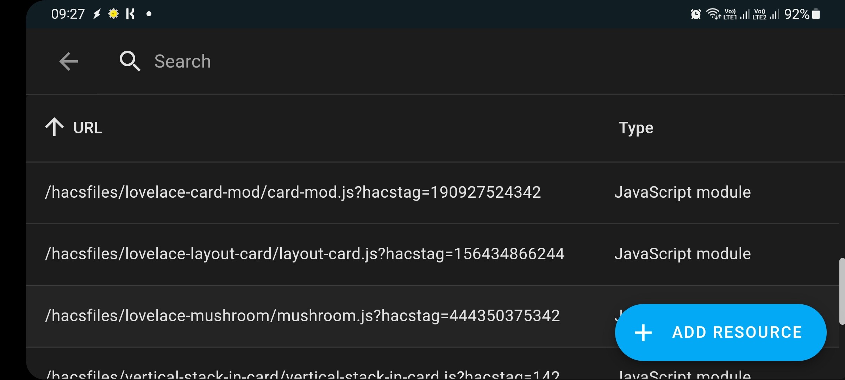
Task: Tap the back arrow icon
Action: tap(69, 62)
